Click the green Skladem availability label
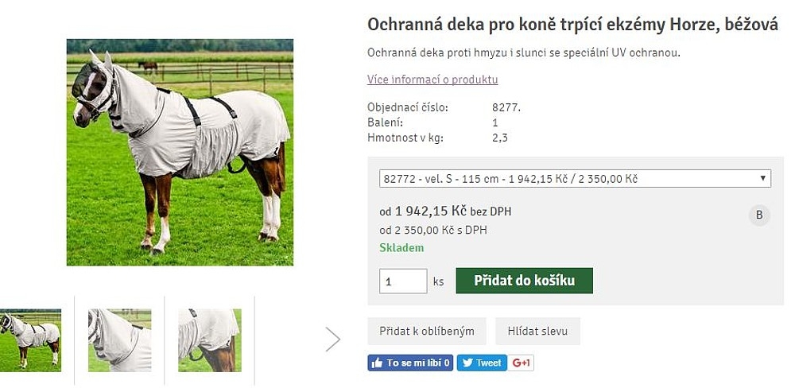795x388 pixels. (x=401, y=248)
